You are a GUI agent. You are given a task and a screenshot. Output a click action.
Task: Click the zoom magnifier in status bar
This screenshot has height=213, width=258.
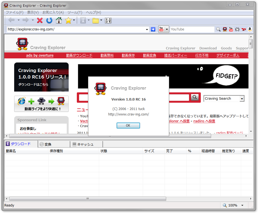point(224,205)
